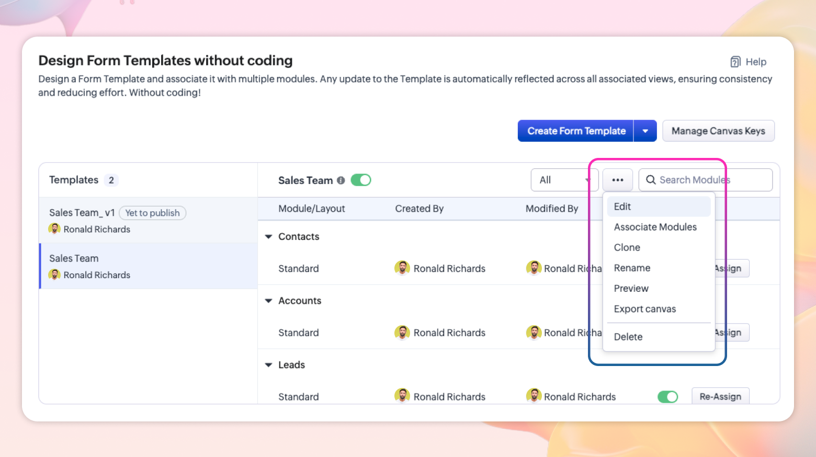Click the Design Form Templates without coding heading
This screenshot has width=816, height=457.
165,61
